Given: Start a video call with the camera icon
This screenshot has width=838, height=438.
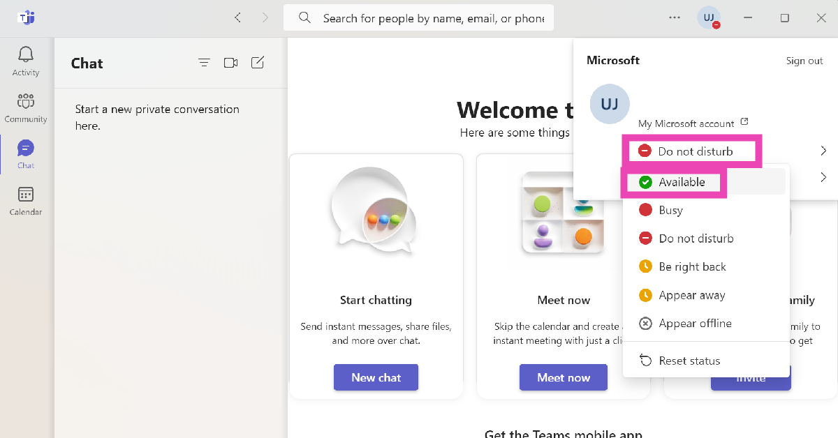Looking at the screenshot, I should [230, 63].
